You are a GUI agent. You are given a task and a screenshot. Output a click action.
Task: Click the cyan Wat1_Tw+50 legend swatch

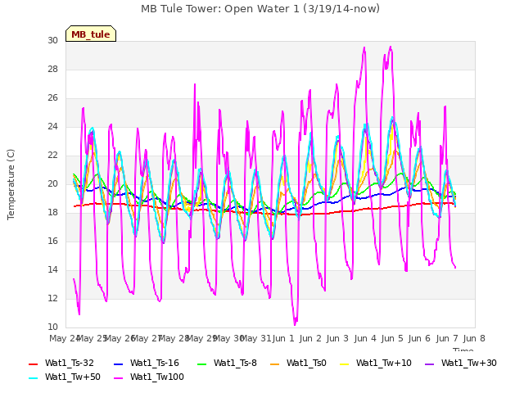(x=33, y=378)
